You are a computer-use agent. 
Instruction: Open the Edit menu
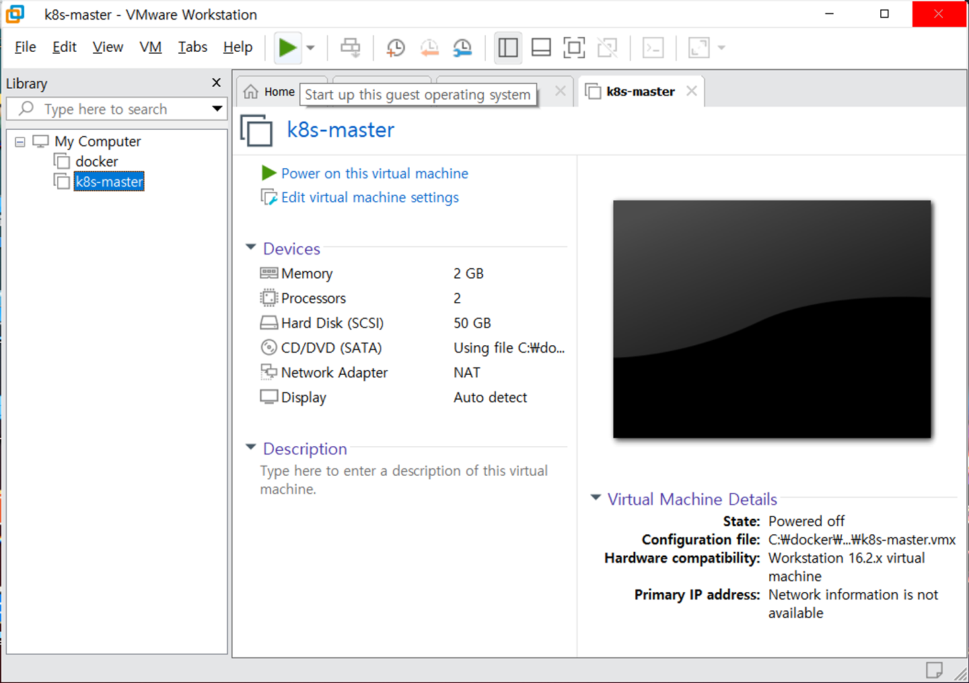tap(64, 47)
